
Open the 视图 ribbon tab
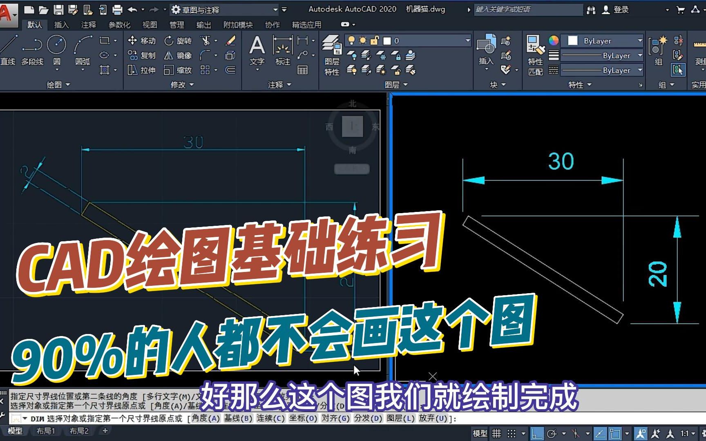click(x=150, y=24)
